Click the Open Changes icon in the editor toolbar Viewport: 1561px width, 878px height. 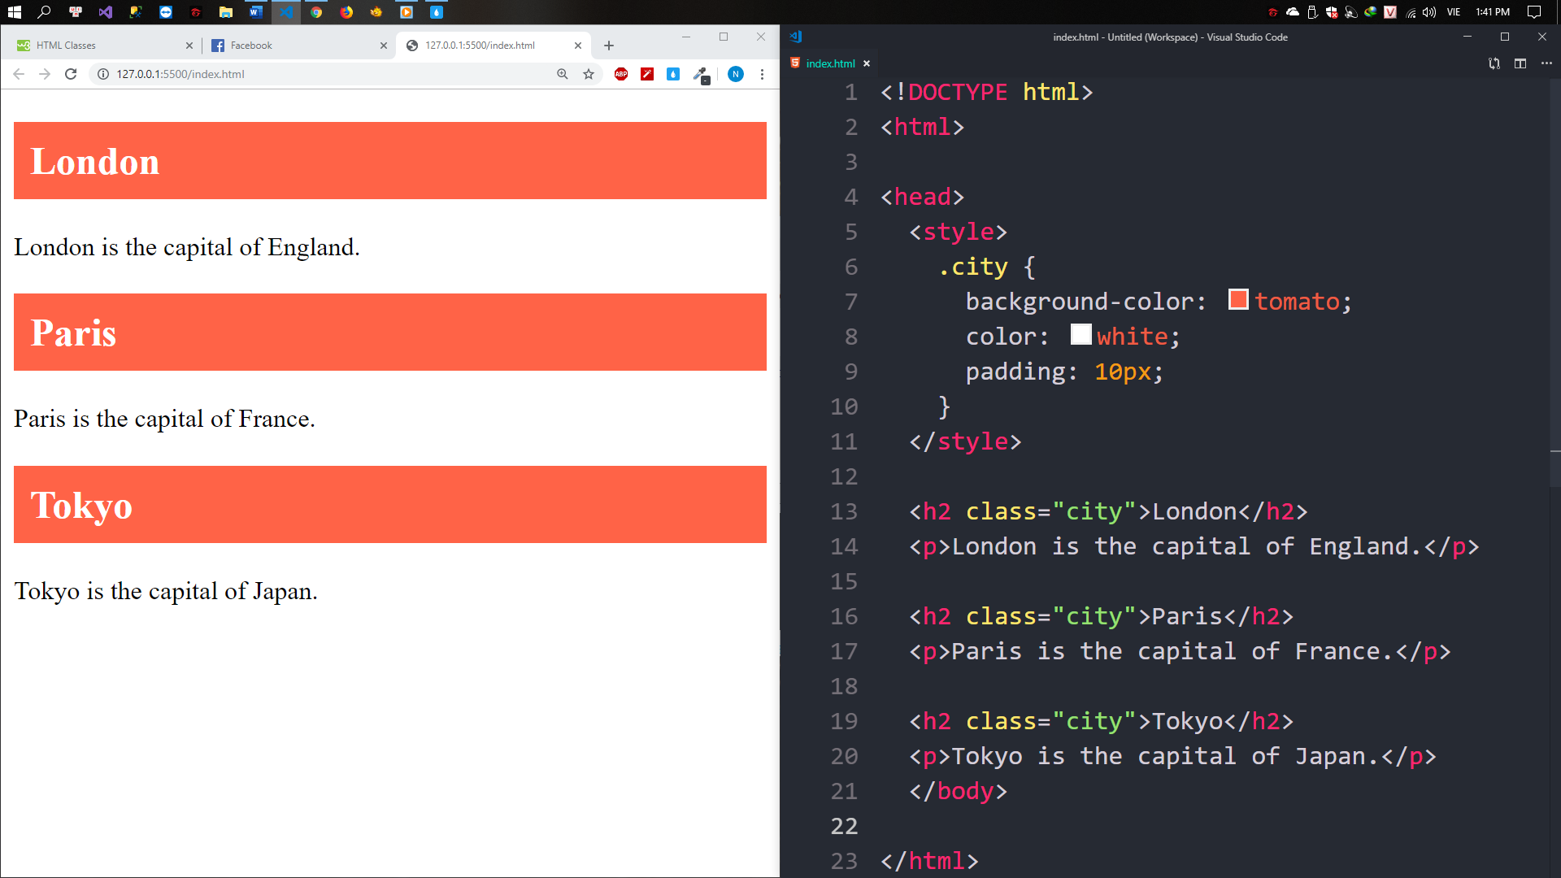tap(1494, 63)
